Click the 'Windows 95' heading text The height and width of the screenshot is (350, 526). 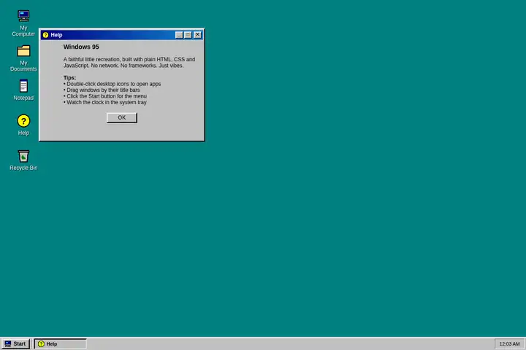(x=81, y=47)
